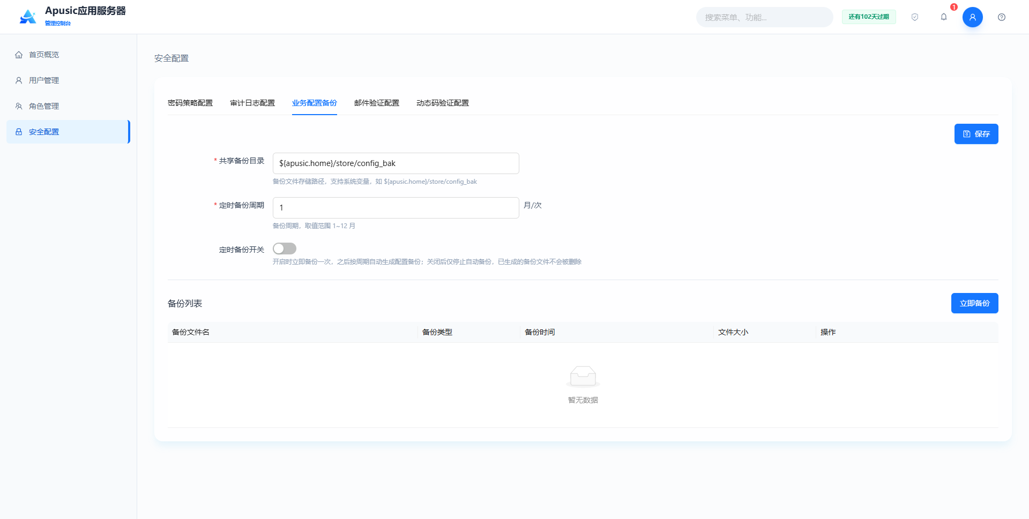Open 首页概览 in sidebar
The height and width of the screenshot is (519, 1029).
click(68, 55)
